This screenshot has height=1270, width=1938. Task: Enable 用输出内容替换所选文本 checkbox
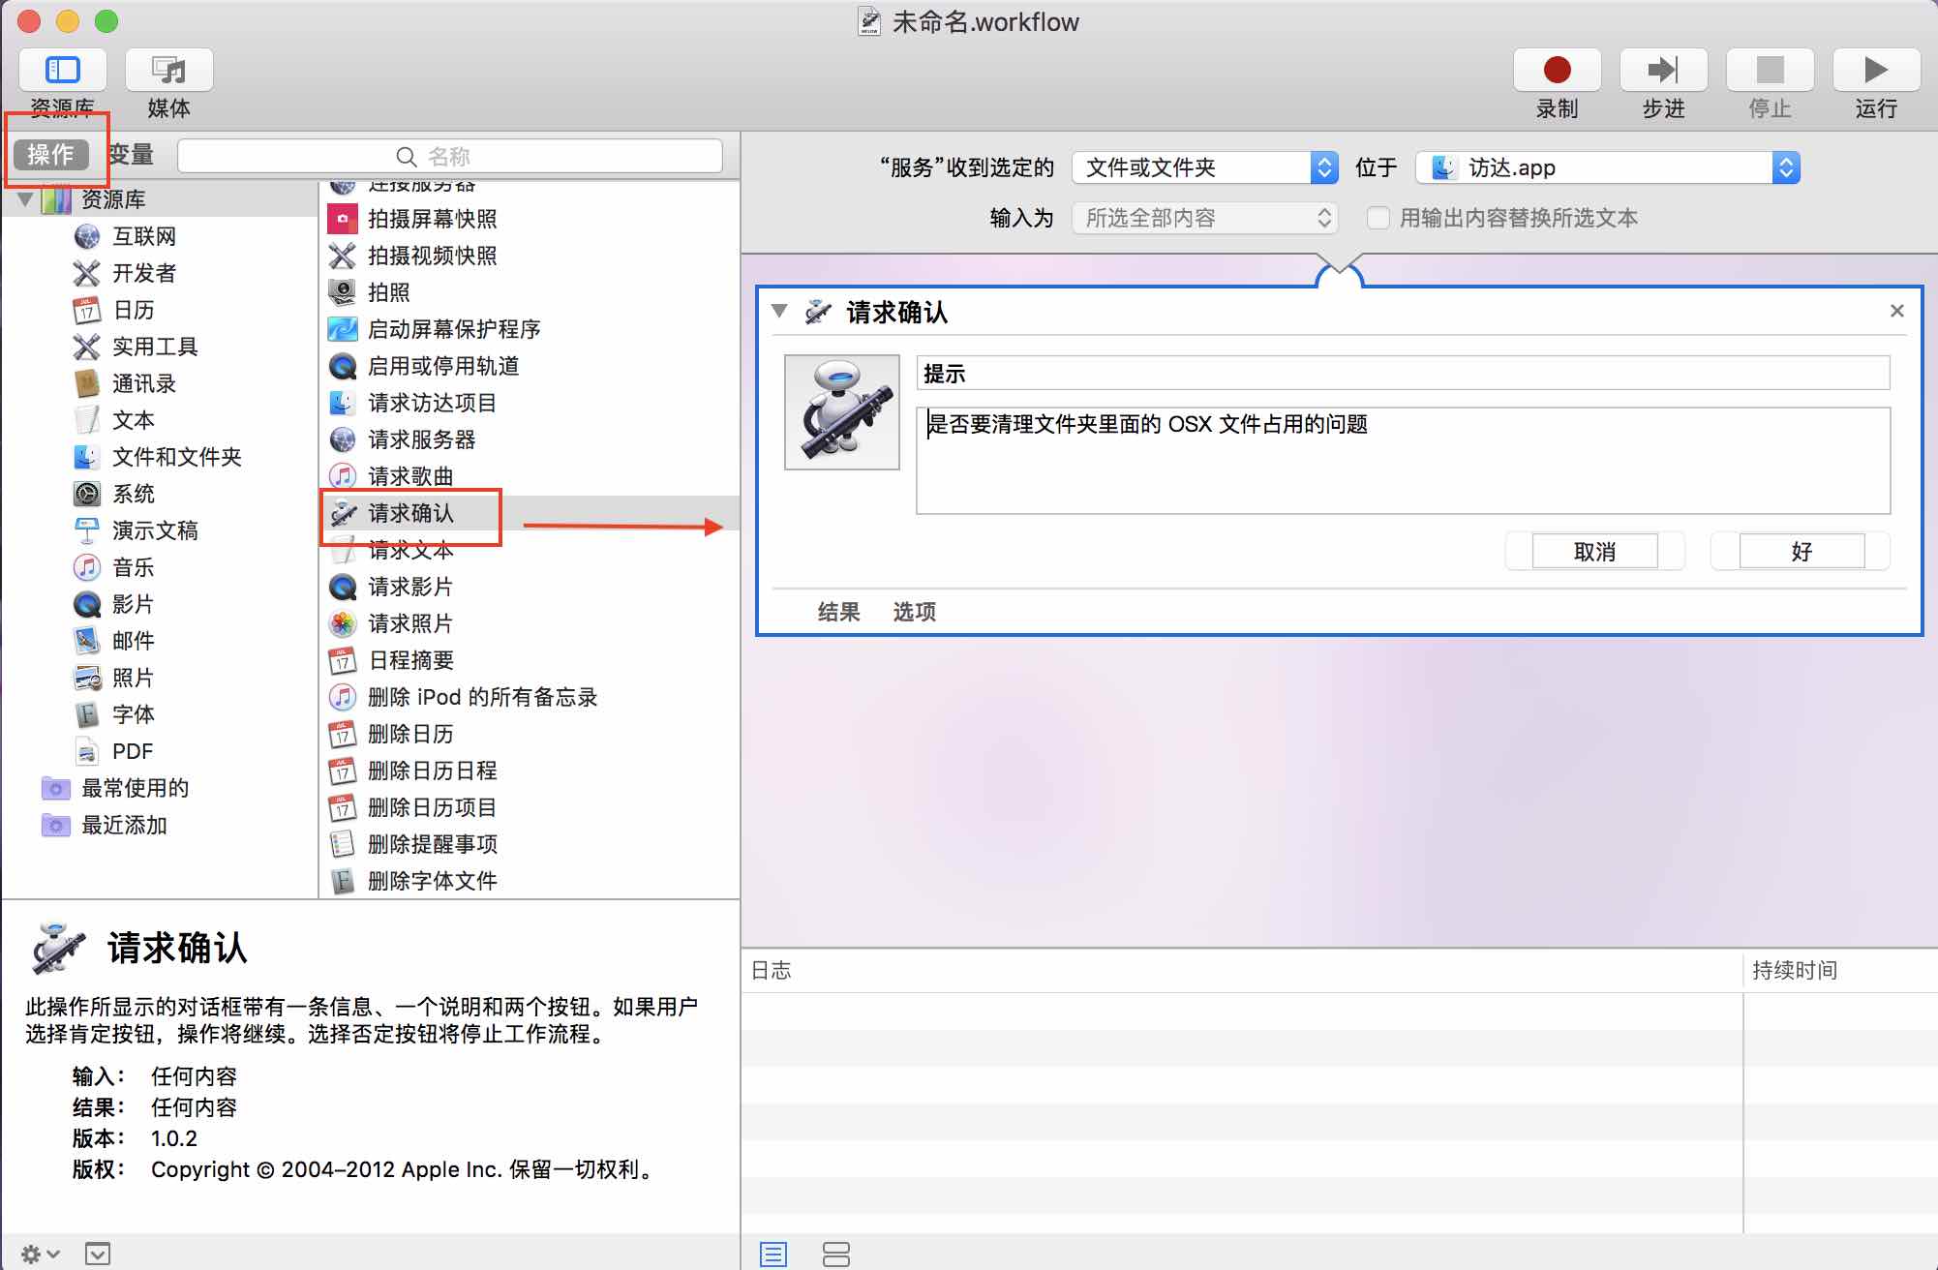pos(1378,218)
